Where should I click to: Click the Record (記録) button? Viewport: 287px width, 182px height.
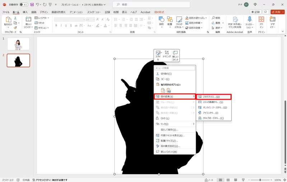pos(255,12)
